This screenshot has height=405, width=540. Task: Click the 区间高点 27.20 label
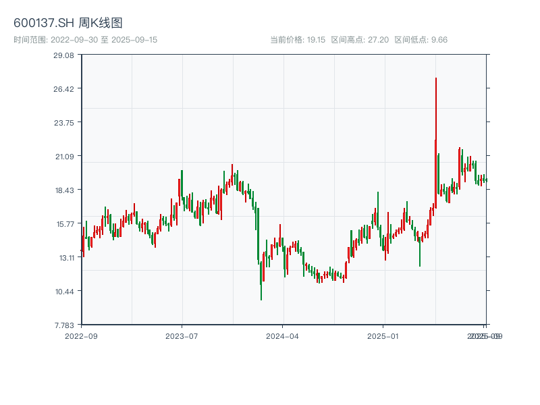pyautogui.click(x=360, y=40)
